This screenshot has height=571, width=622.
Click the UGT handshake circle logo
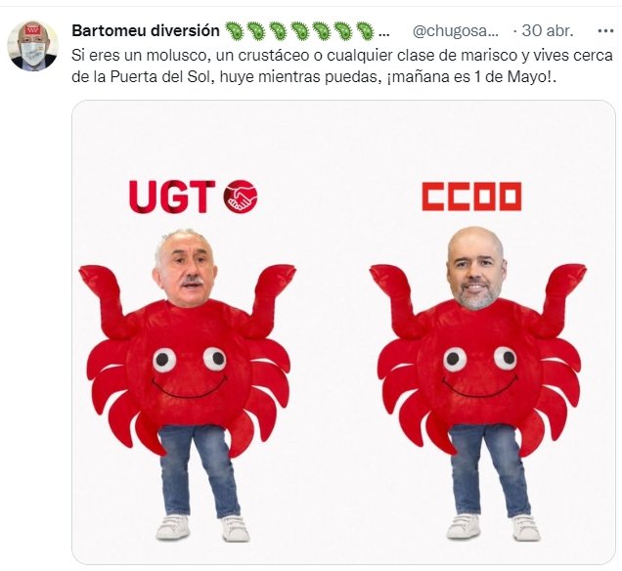[x=241, y=197]
